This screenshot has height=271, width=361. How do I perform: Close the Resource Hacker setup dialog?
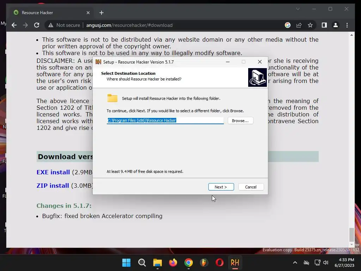[260, 62]
